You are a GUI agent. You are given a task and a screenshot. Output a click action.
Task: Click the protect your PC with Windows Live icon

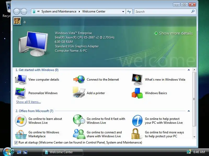(137, 121)
